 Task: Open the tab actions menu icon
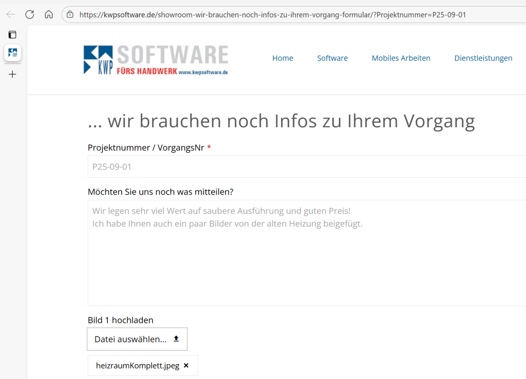coord(12,35)
